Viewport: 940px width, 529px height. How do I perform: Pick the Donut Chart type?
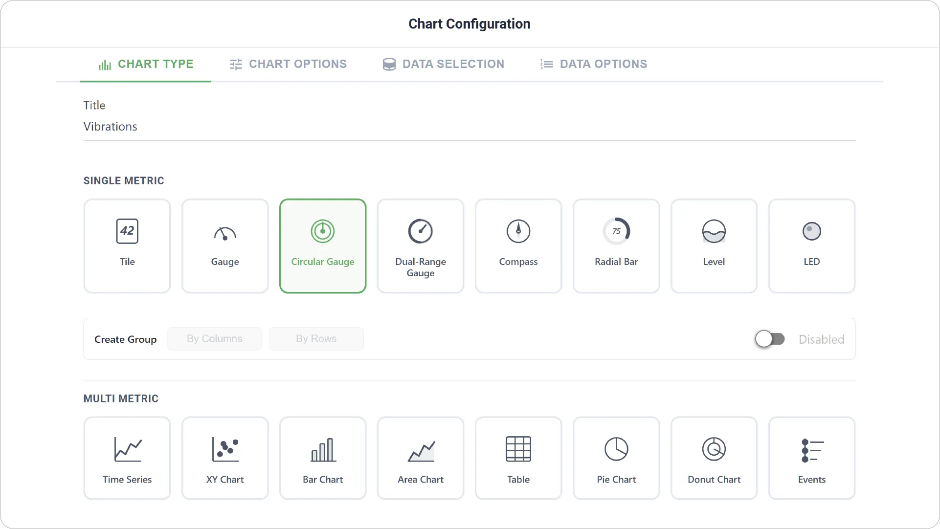click(714, 458)
